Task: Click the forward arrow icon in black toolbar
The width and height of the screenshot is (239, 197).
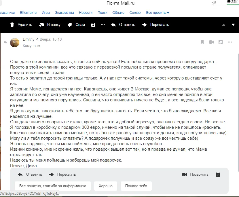Action: point(144,25)
